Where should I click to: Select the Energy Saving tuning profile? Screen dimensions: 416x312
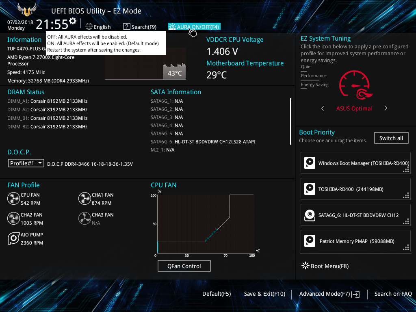[315, 85]
